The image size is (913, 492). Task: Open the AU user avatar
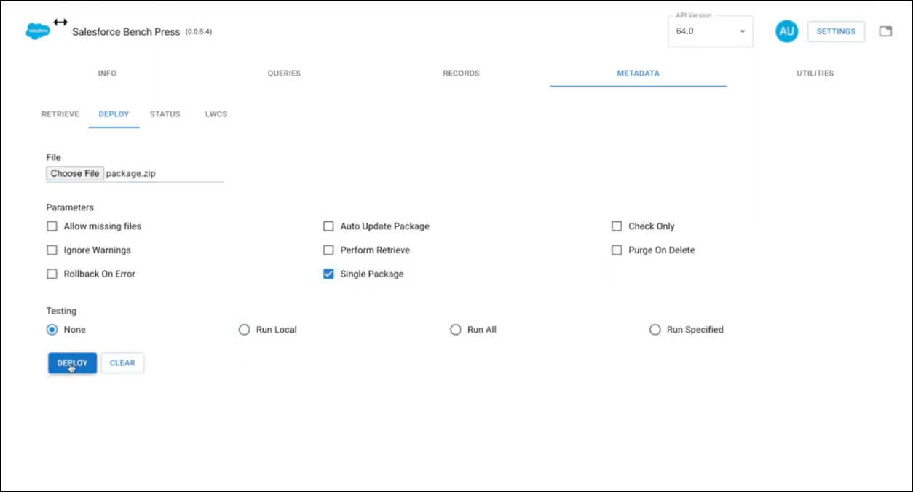(x=786, y=31)
